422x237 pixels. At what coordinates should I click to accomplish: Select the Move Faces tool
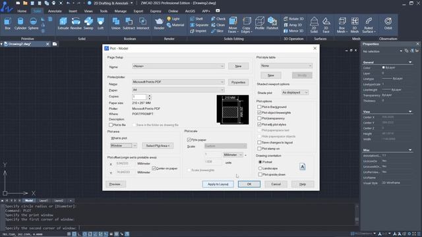[233, 25]
